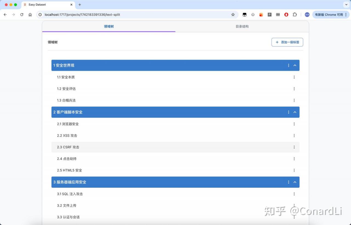Open more options for 1.3 白帽兵法
The image size is (351, 225).
click(x=294, y=100)
